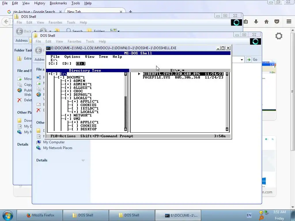Open the console window system menu icon
Screen dimensions: 295x221
point(48,48)
